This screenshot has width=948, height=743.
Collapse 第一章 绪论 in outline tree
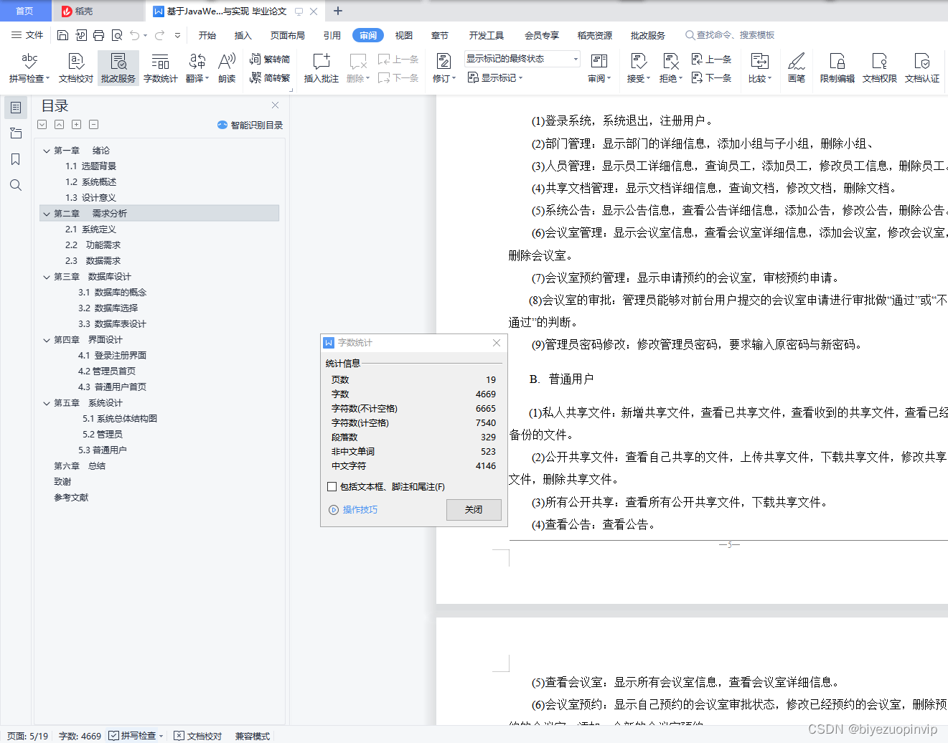coord(47,151)
